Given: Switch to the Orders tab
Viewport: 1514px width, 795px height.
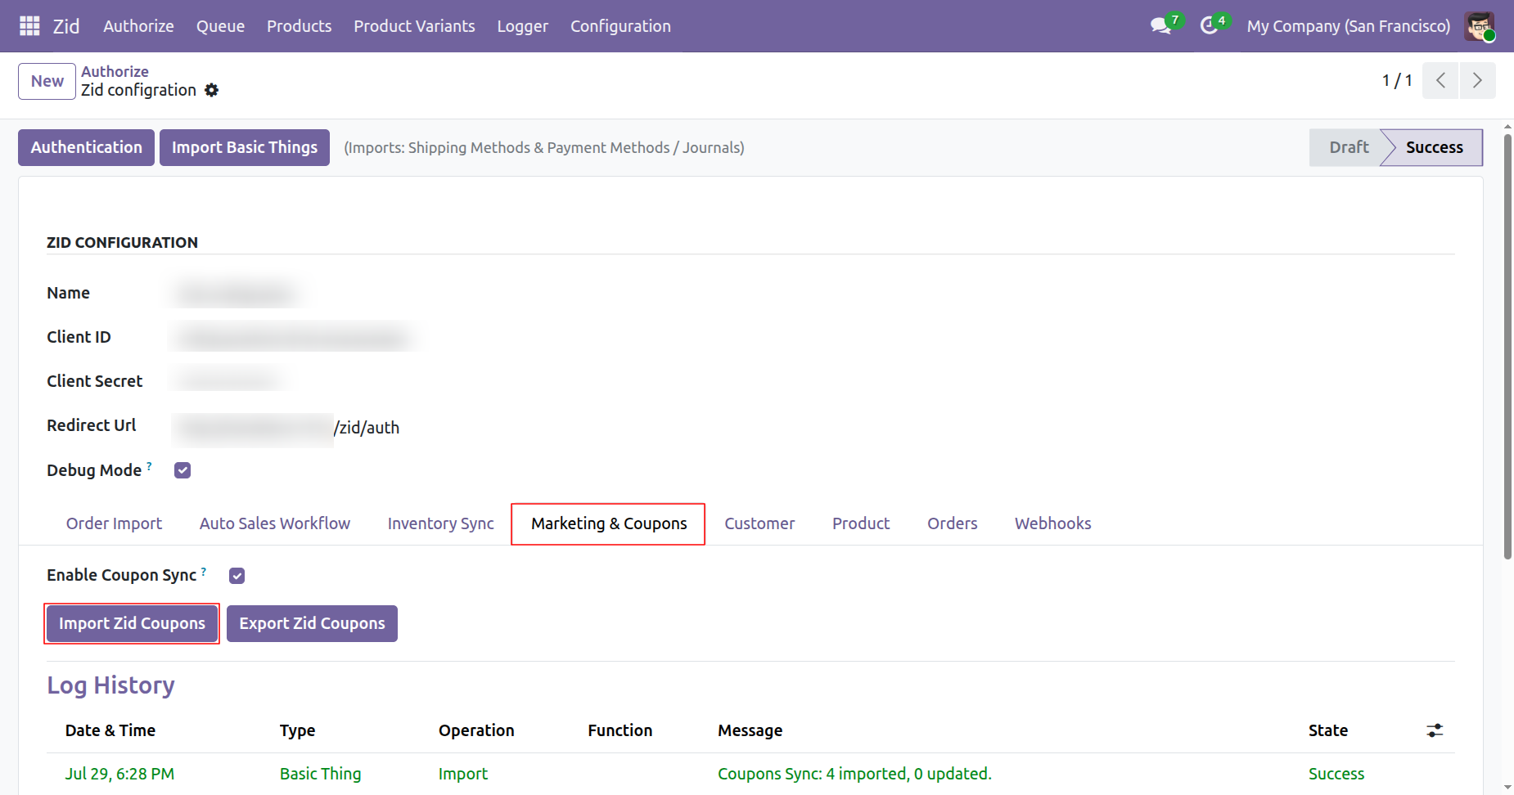Looking at the screenshot, I should 952,523.
